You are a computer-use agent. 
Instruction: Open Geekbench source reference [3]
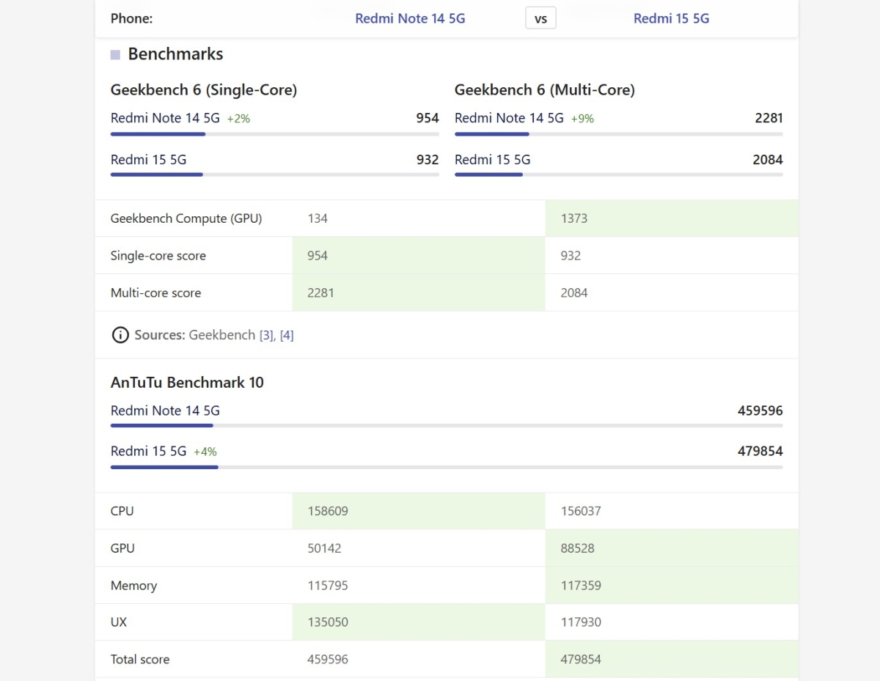tap(266, 335)
